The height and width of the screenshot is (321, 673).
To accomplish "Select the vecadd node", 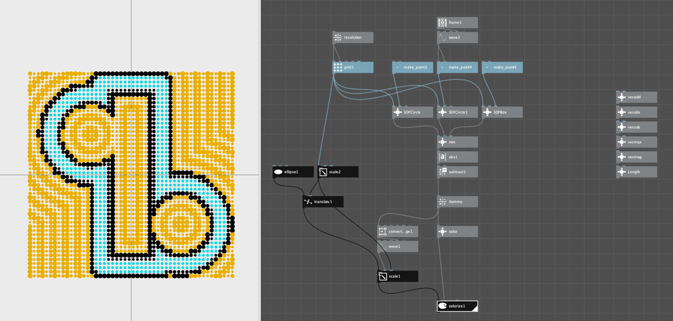I will [x=637, y=98].
